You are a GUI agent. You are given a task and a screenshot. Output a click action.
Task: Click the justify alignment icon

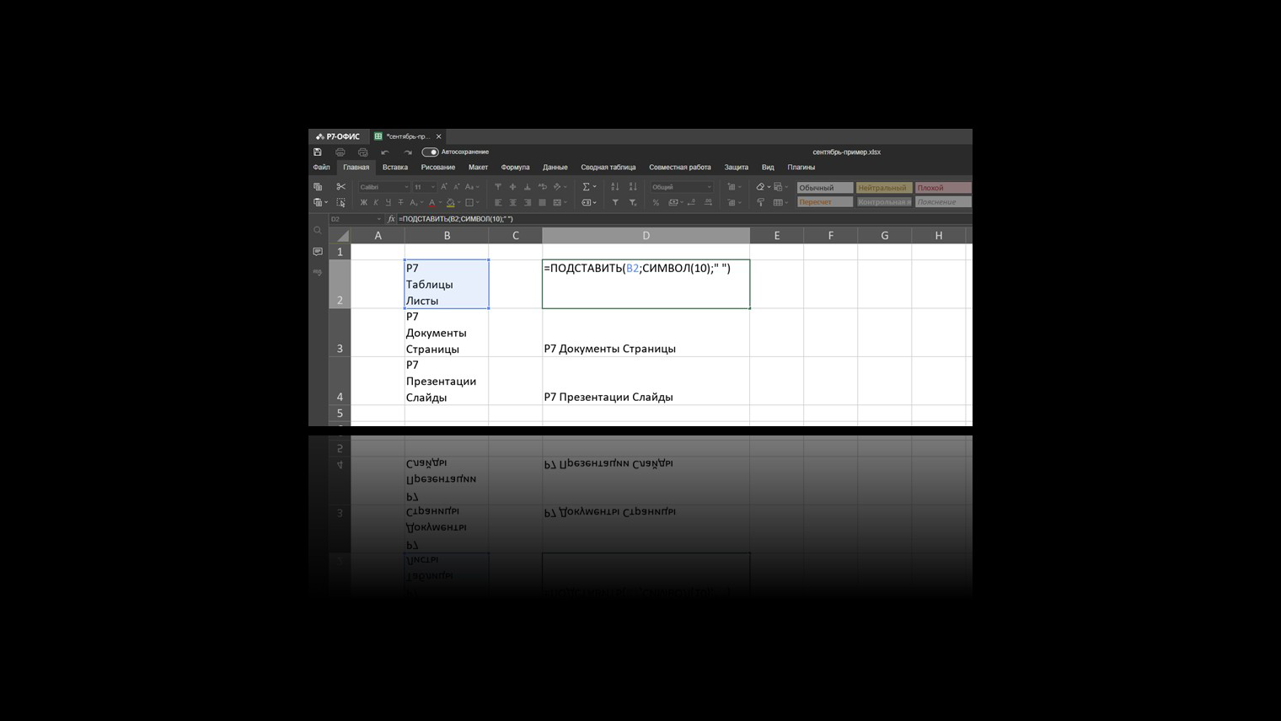pyautogui.click(x=542, y=203)
